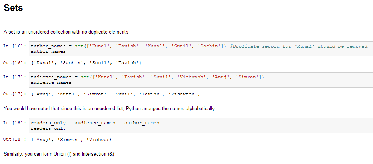Click the Out[16] prompt label

coord(14,63)
